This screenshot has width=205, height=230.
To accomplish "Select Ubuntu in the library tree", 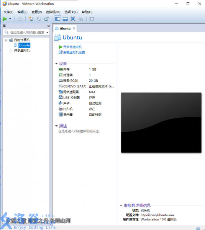I will click(25, 45).
